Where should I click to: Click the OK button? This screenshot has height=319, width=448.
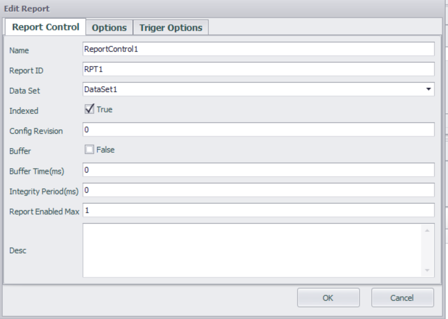[328, 298]
